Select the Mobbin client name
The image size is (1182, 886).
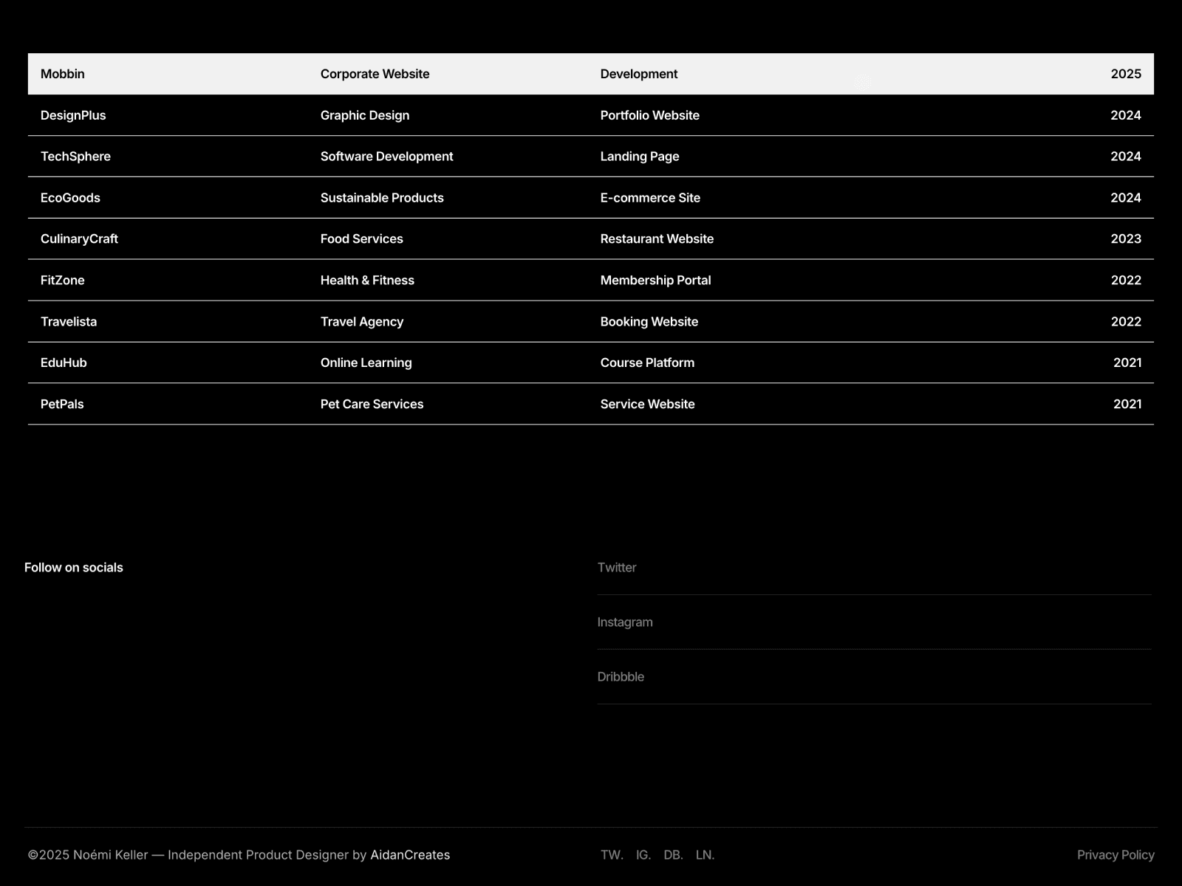(x=63, y=74)
